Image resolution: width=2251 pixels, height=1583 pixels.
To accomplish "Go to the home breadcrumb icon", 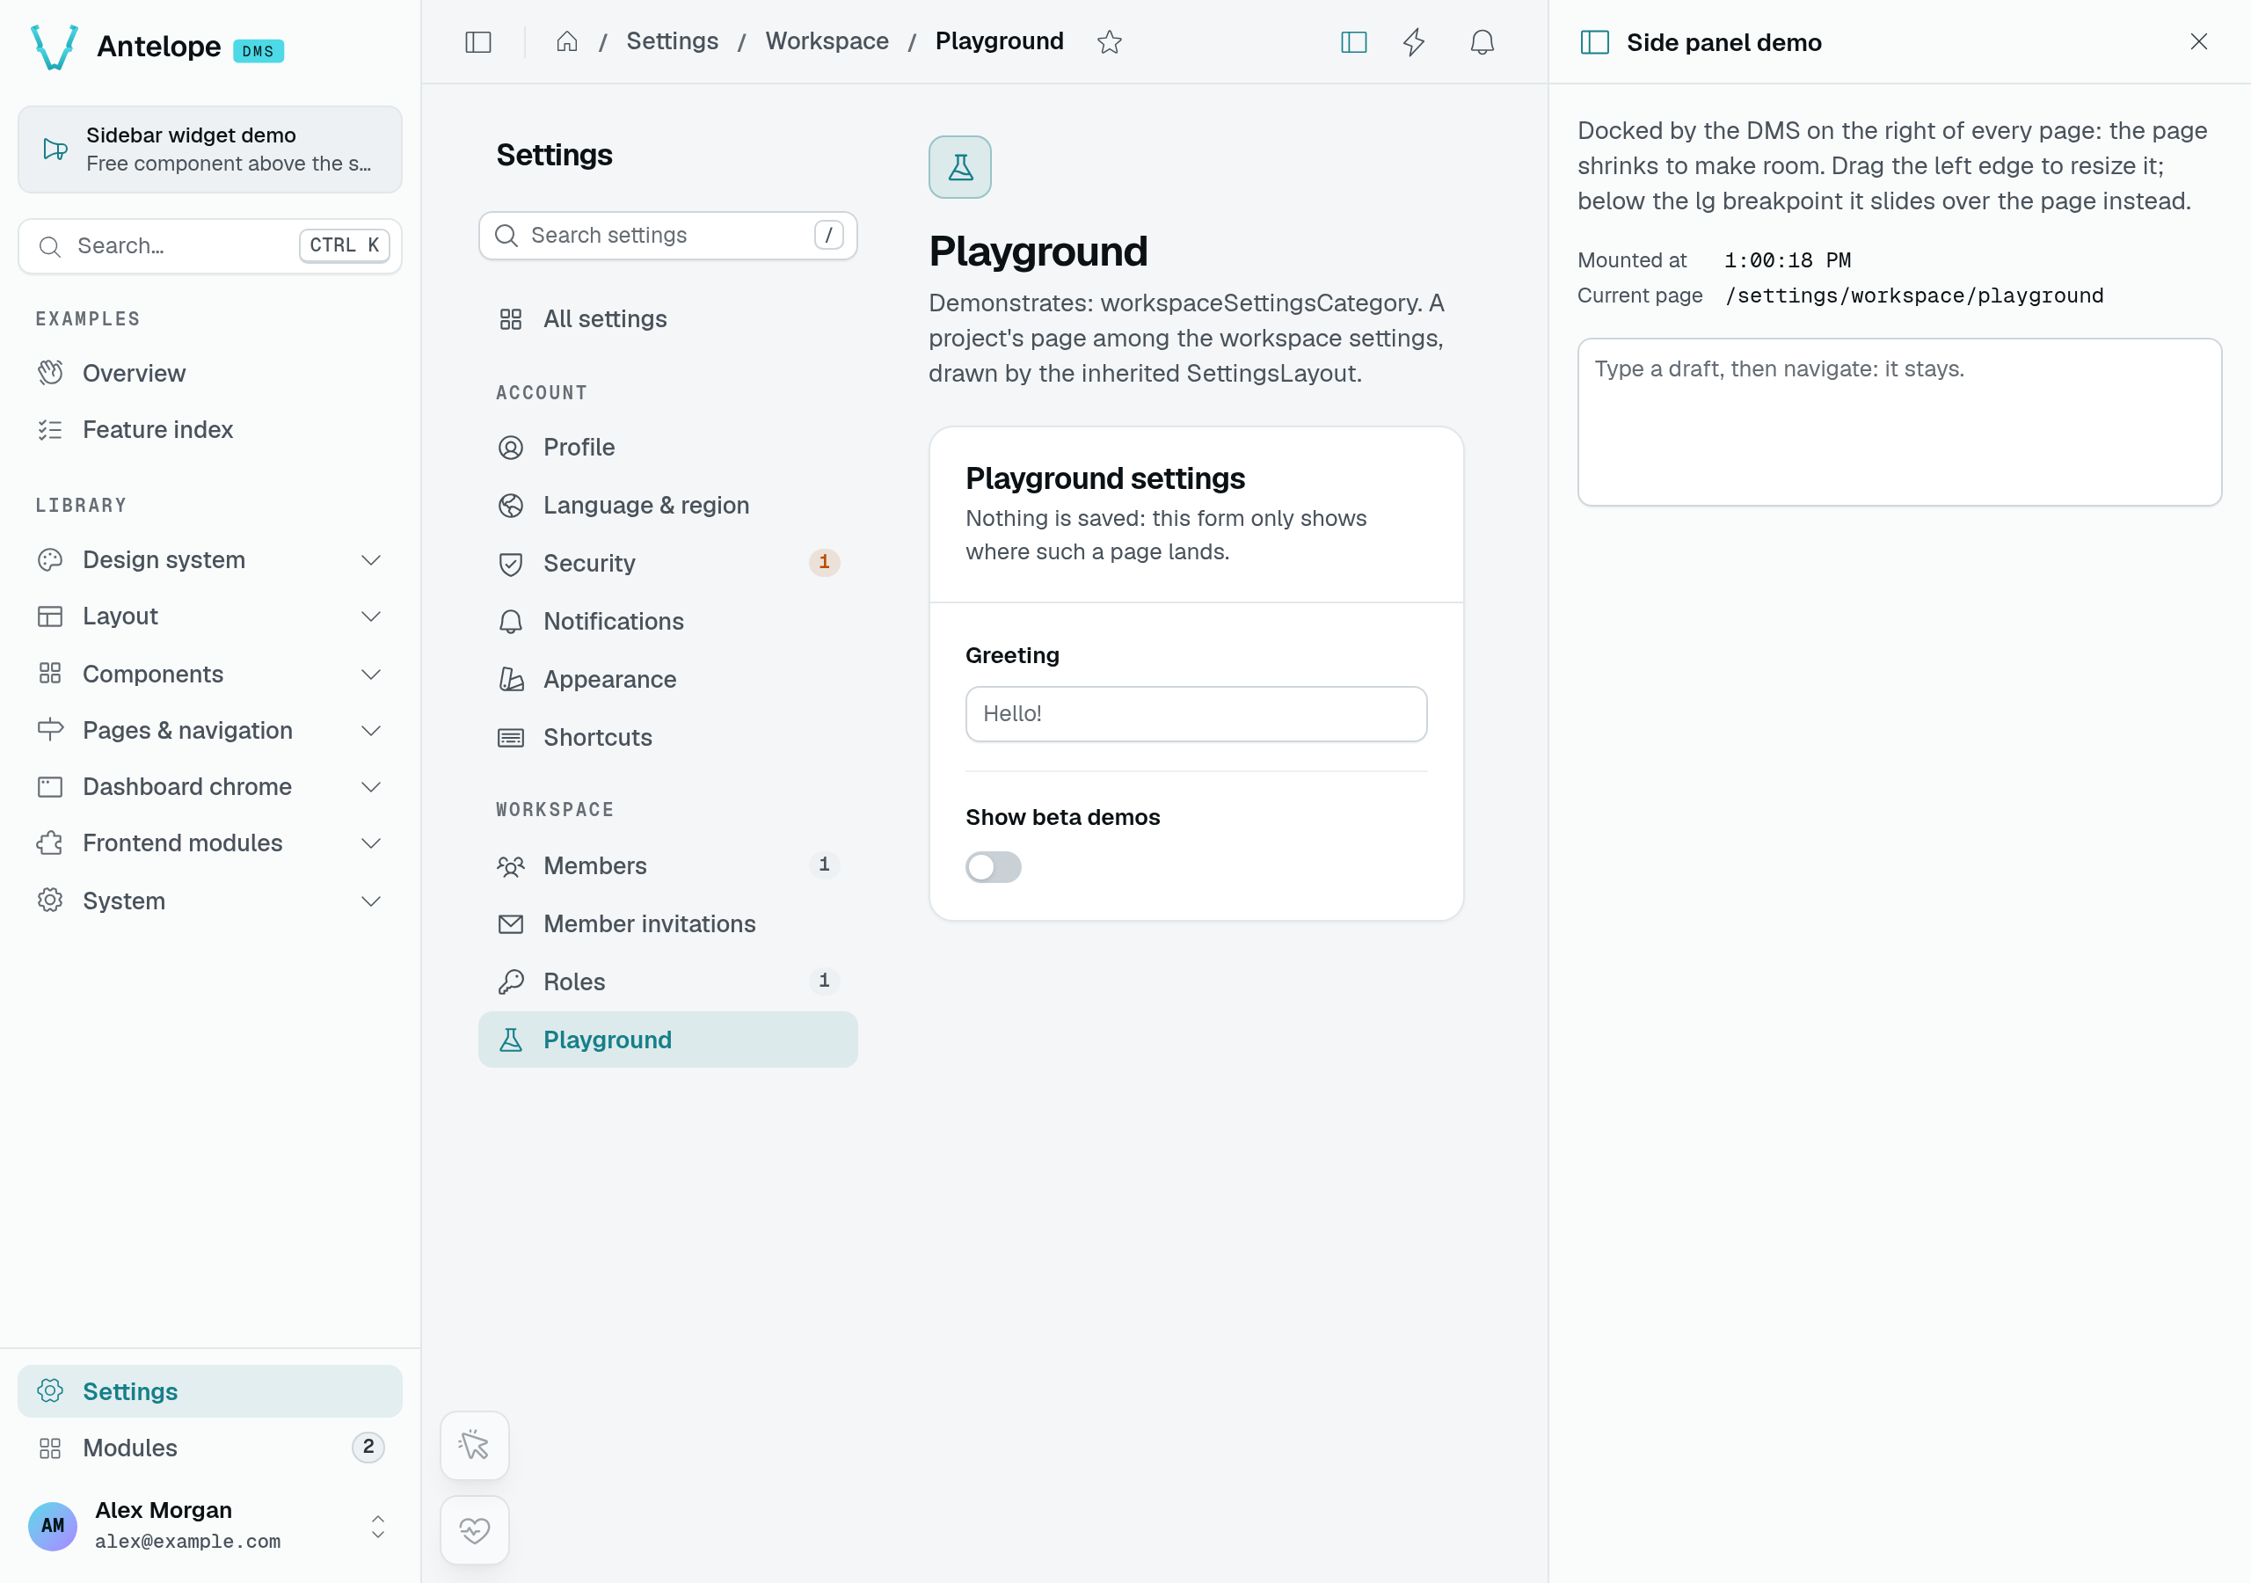I will [x=566, y=41].
